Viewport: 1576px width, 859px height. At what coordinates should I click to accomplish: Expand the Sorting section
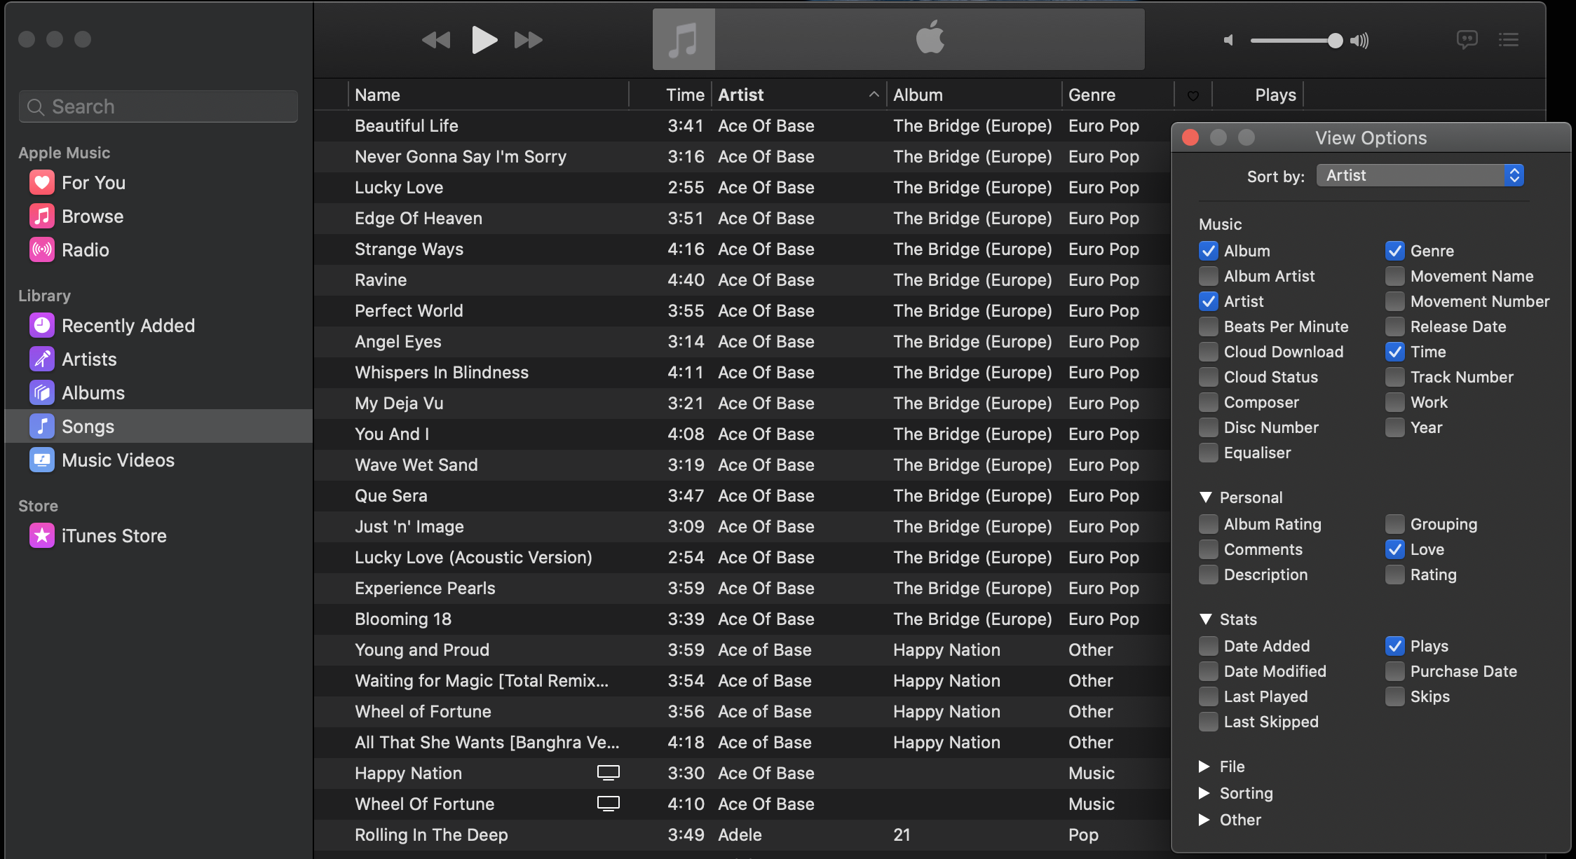pos(1204,793)
